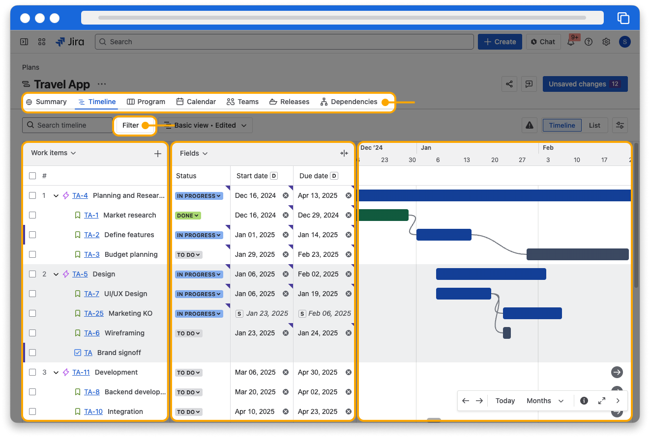Clear the start date for TA-4

pos(285,195)
